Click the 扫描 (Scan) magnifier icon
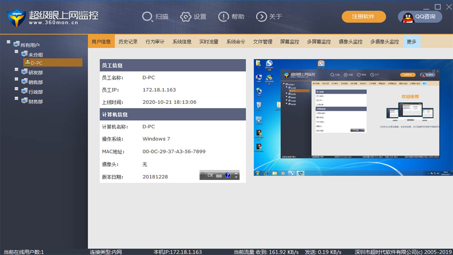Viewport: 453px width, 255px height. (x=147, y=16)
